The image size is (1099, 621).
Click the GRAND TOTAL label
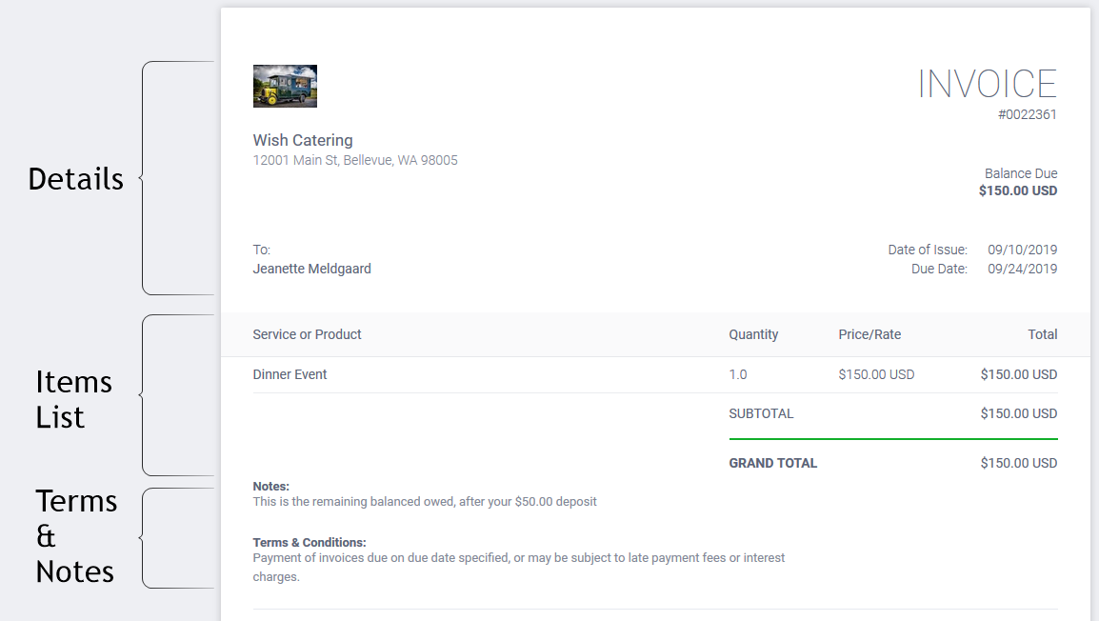(x=773, y=463)
